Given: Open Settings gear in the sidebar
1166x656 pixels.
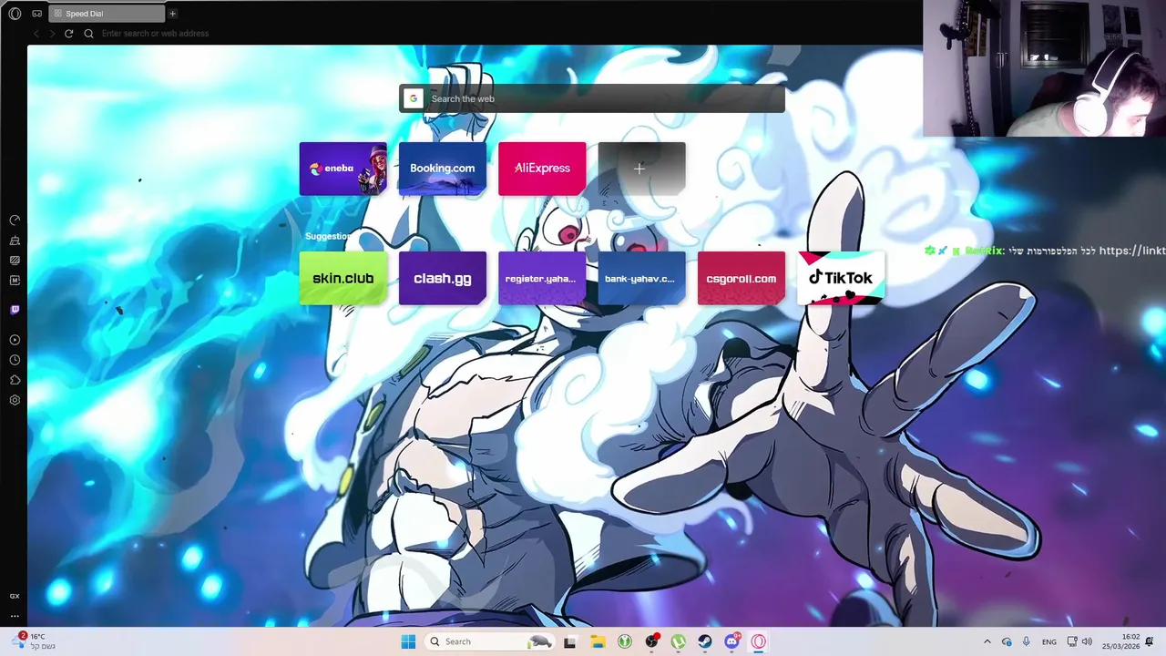Looking at the screenshot, I should (x=15, y=400).
